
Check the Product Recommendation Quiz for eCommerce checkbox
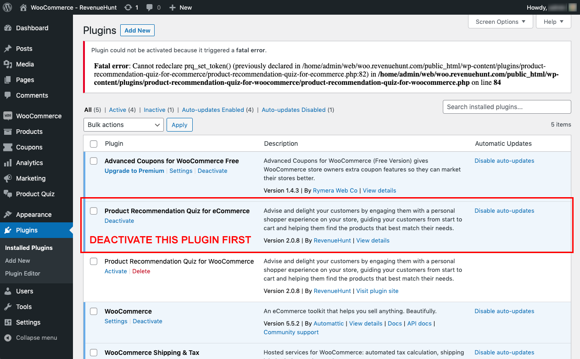pyautogui.click(x=94, y=211)
